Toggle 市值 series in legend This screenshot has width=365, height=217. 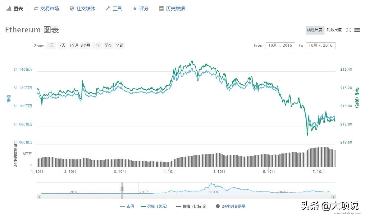(x=127, y=206)
